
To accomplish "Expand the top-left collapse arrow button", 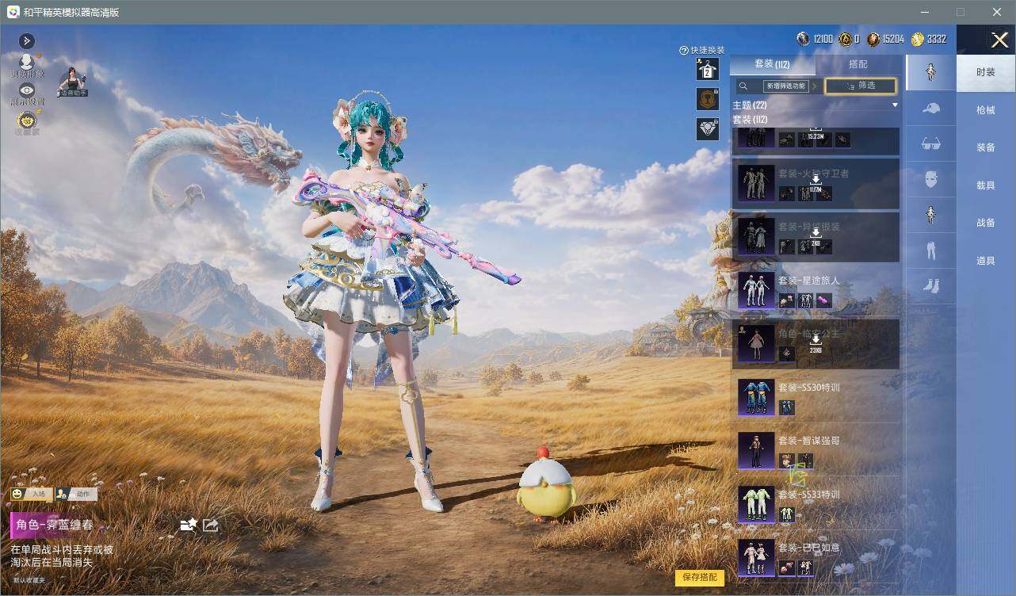I will 27,40.
